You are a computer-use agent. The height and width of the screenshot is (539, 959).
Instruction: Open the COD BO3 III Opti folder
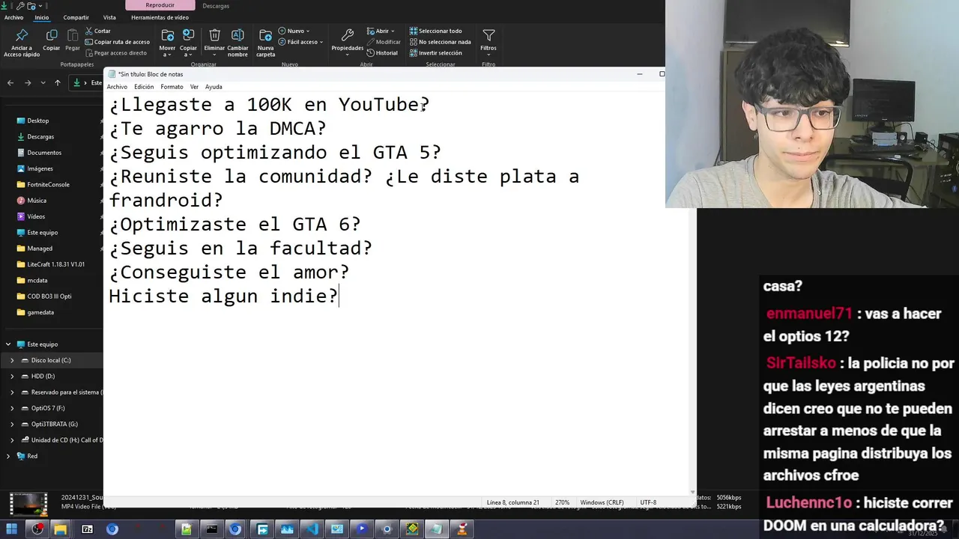[x=49, y=296]
